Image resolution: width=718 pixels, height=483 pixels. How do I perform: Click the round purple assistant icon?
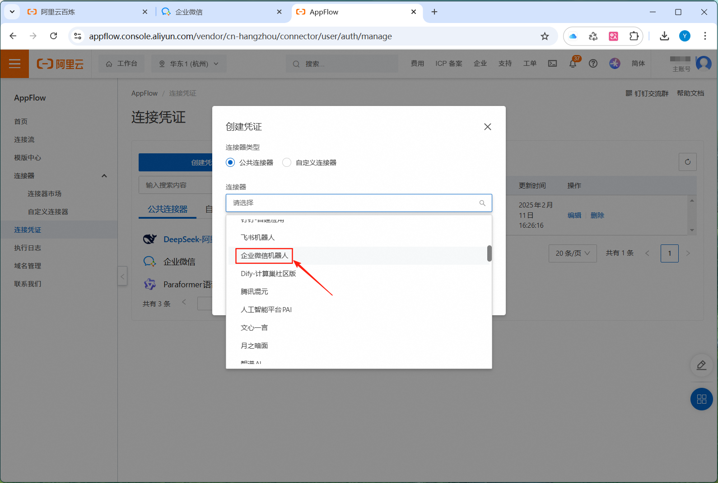[x=615, y=64]
